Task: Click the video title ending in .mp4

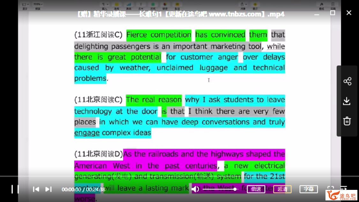Action: tap(180, 14)
